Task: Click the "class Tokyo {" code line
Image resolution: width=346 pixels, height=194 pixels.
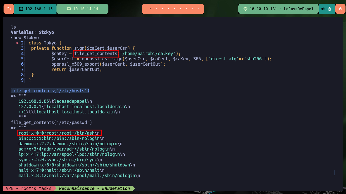Action: pyautogui.click(x=45, y=43)
